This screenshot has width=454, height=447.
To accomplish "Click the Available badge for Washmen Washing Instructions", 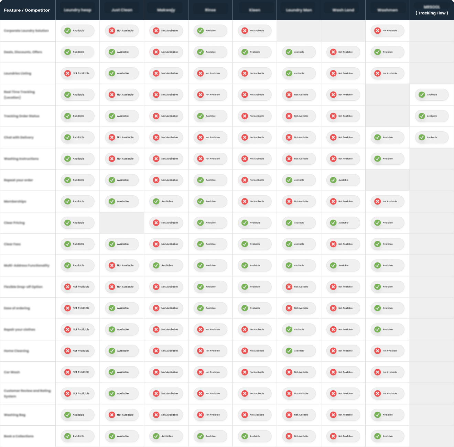I will coord(388,159).
